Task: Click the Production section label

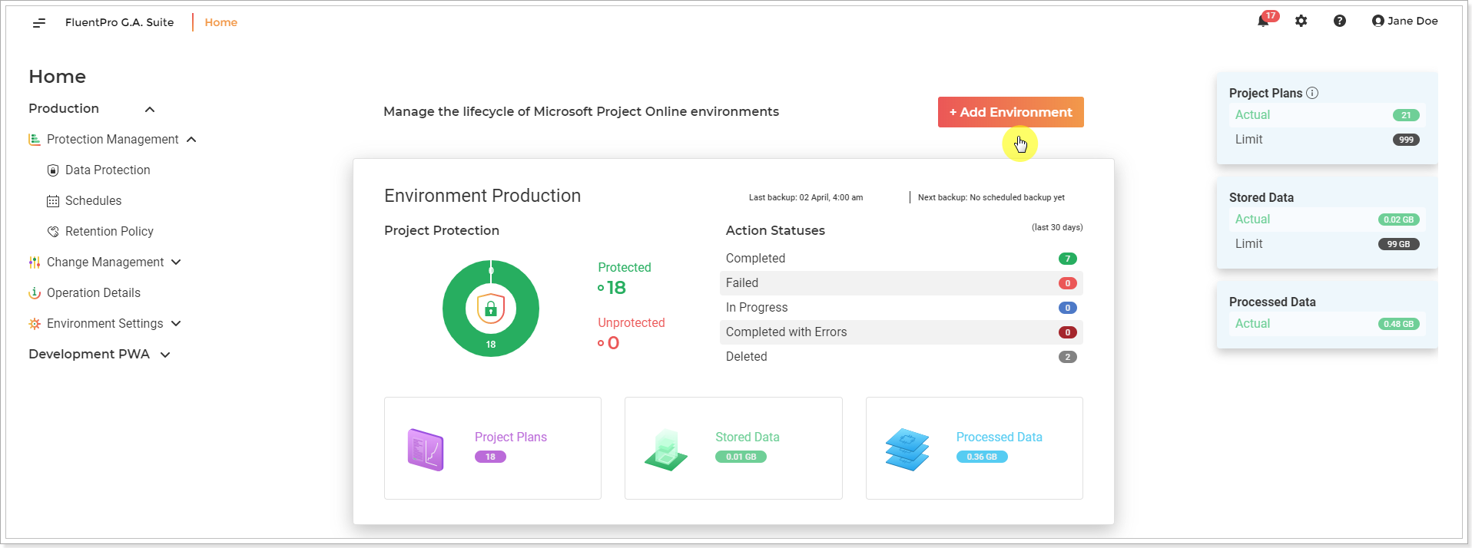Action: pyautogui.click(x=64, y=109)
